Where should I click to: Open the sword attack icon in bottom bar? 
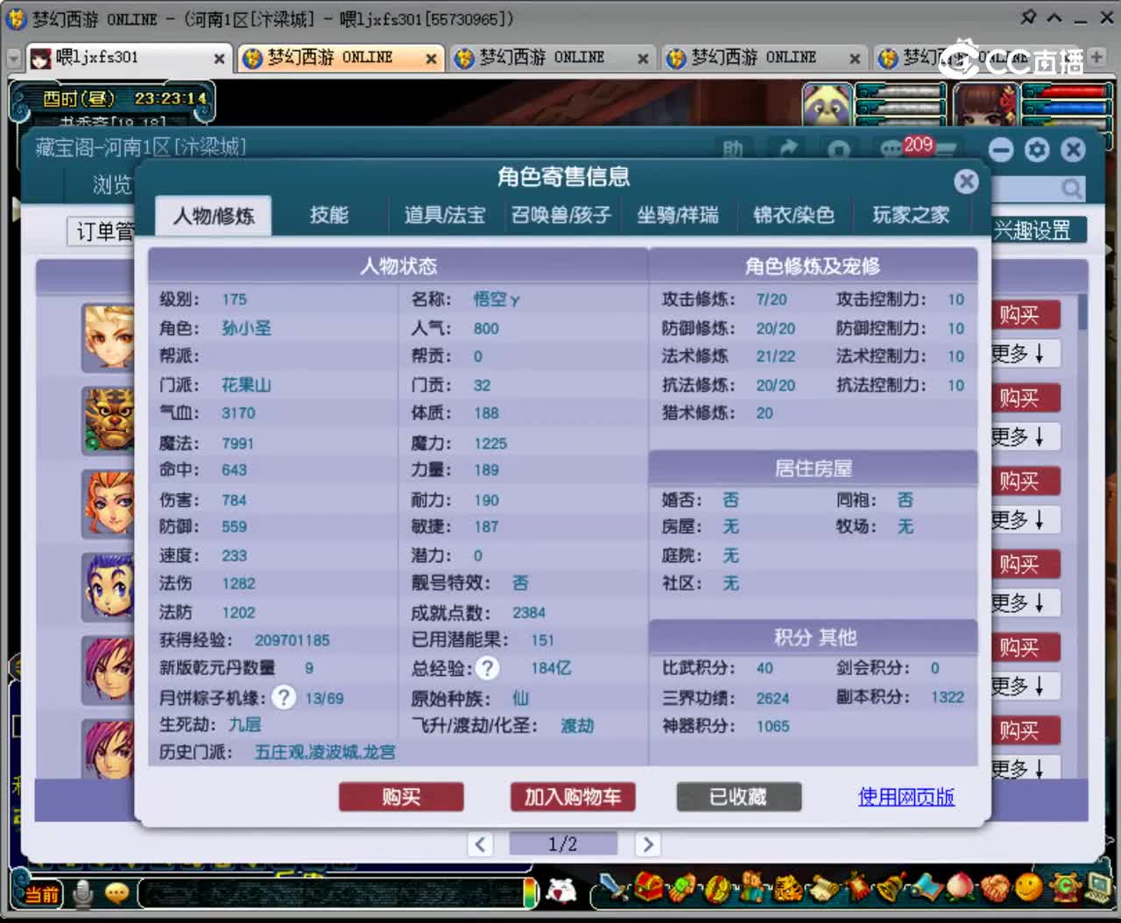click(615, 889)
